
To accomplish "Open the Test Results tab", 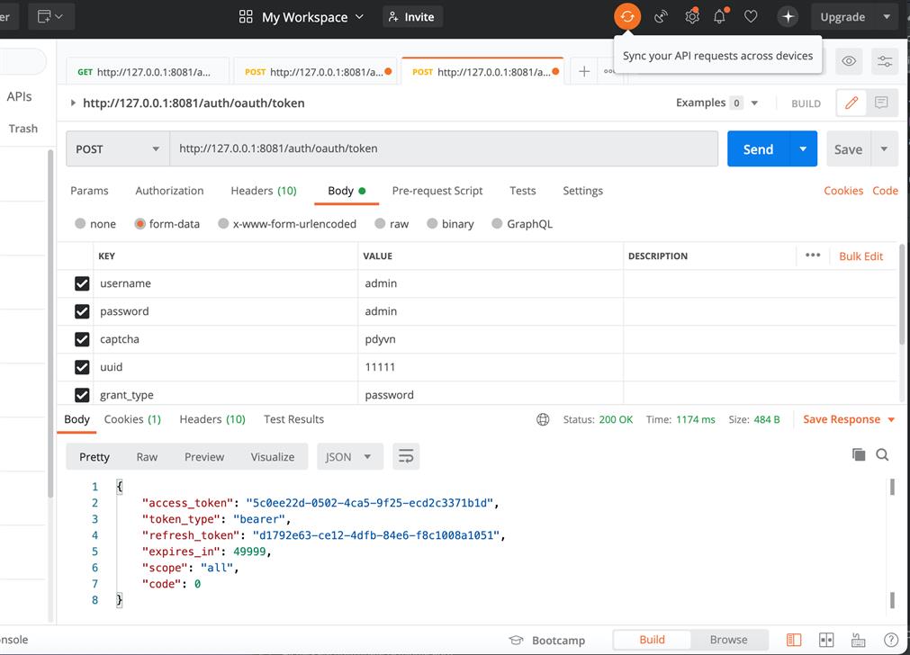I will pos(293,419).
